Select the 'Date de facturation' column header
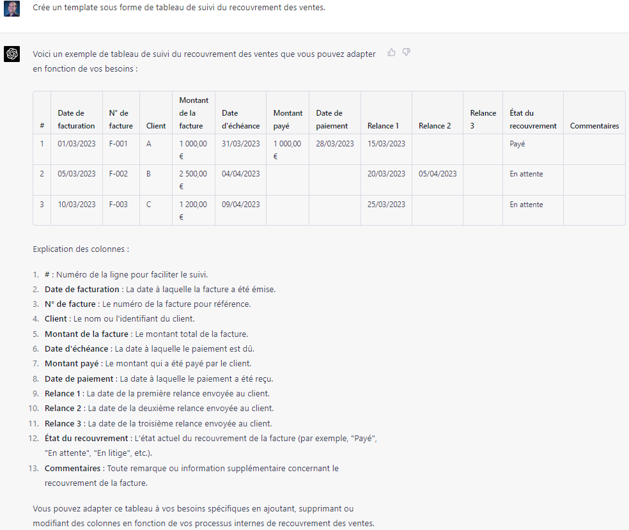The image size is (629, 530). [76, 120]
